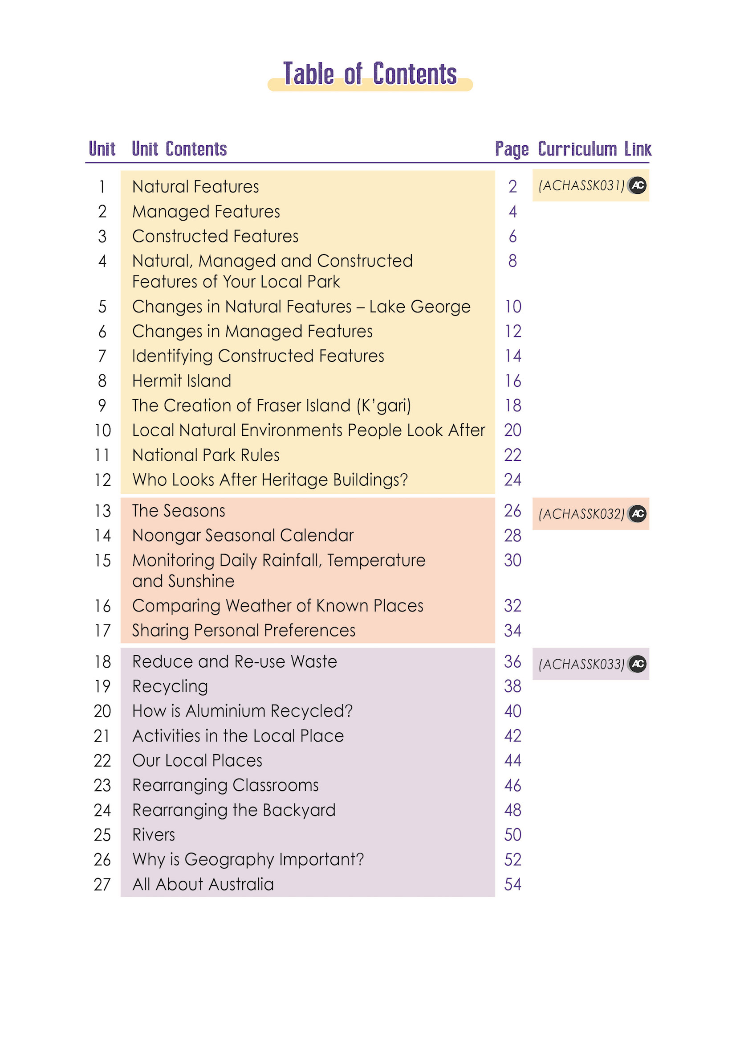Click the AC icon beside ACHASSK031
Image resolution: width=736 pixels, height=1042 pixels.
point(638,185)
